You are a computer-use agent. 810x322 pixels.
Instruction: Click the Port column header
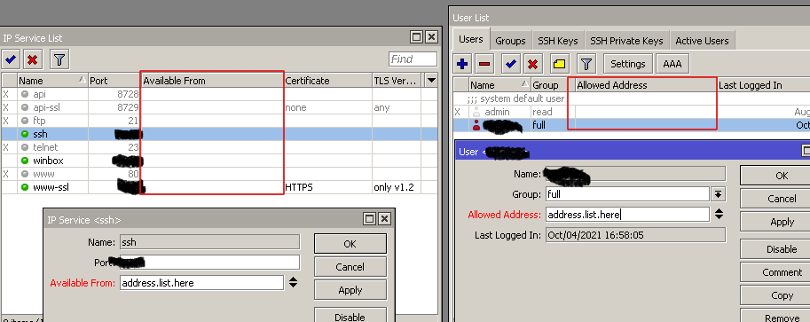(x=114, y=80)
